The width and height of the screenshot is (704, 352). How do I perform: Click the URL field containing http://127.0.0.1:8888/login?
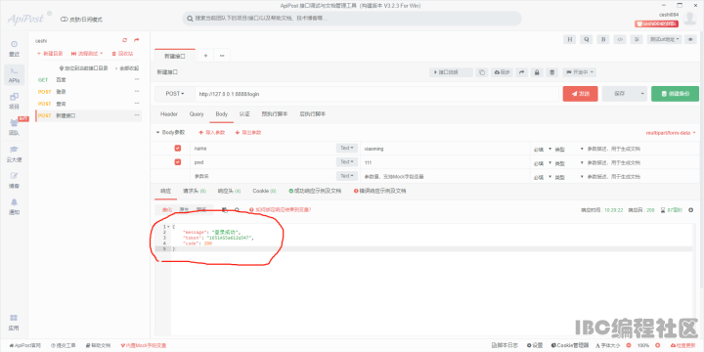(376, 94)
